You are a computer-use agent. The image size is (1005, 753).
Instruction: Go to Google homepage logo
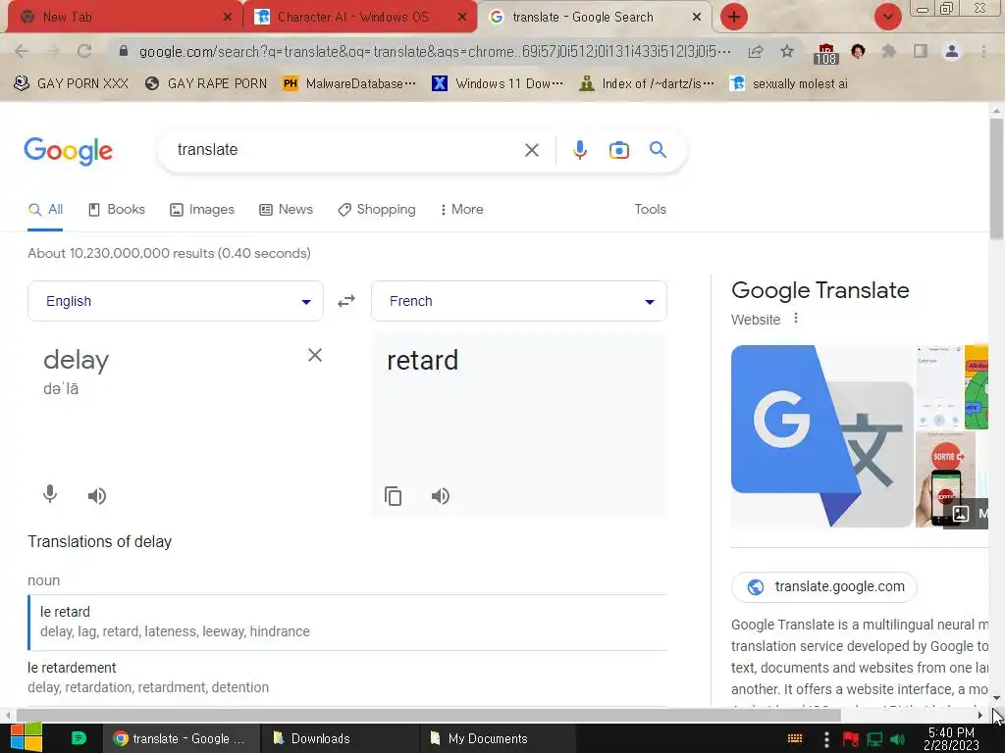point(68,151)
